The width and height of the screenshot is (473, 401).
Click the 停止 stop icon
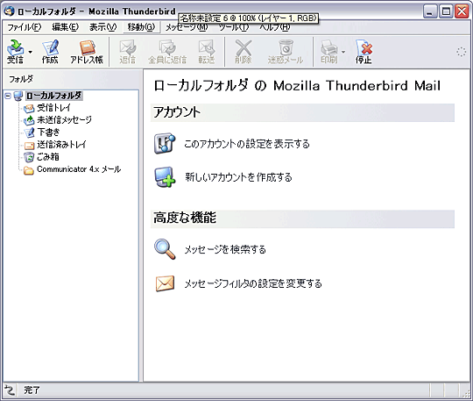364,52
